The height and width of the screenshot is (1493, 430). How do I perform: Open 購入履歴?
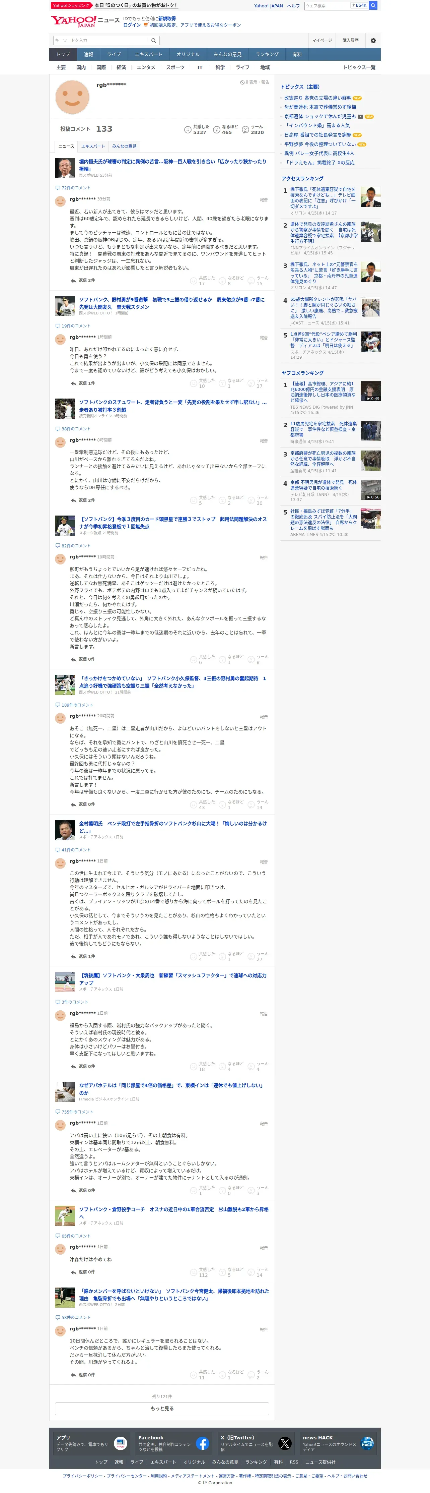[350, 41]
